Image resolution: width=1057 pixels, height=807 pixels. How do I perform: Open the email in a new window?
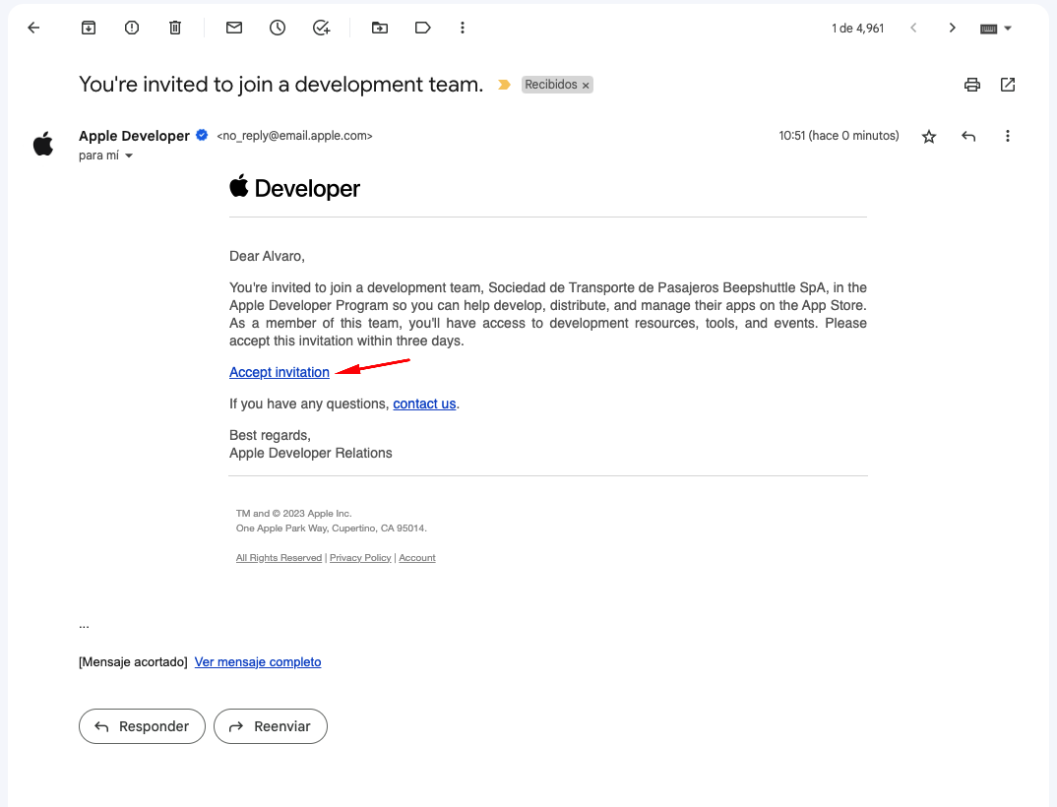point(1007,85)
